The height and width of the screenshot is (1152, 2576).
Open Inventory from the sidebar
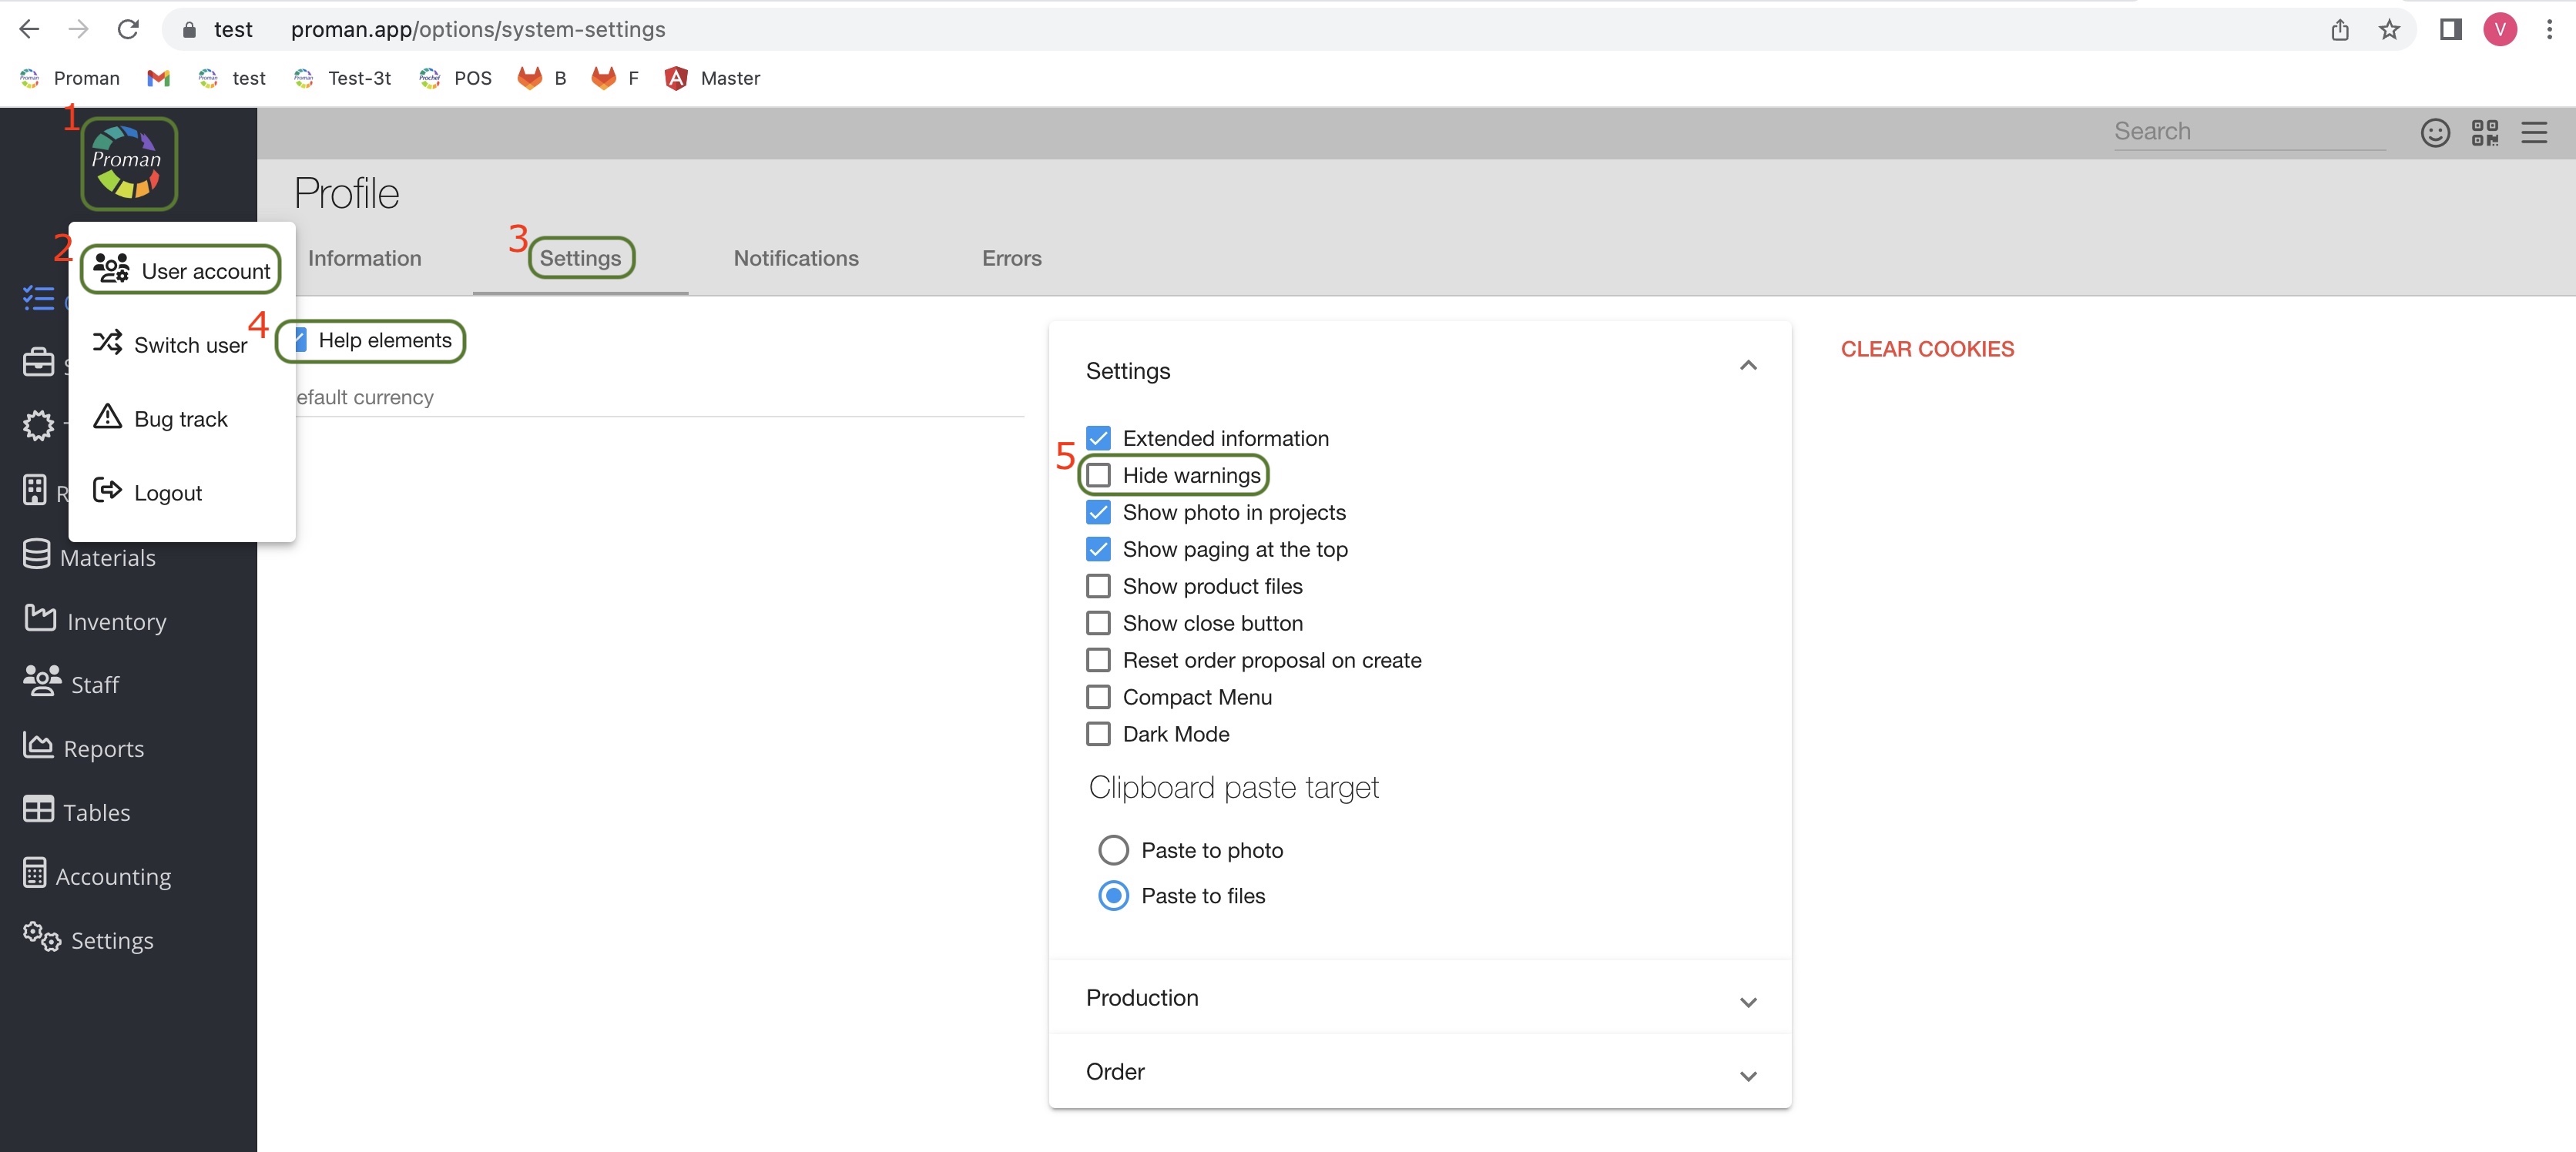click(x=115, y=621)
